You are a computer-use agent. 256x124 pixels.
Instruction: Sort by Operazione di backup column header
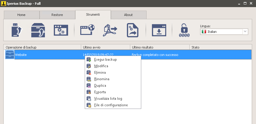pos(42,47)
